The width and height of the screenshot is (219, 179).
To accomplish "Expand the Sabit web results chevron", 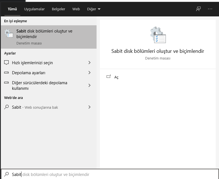I will (x=90, y=107).
